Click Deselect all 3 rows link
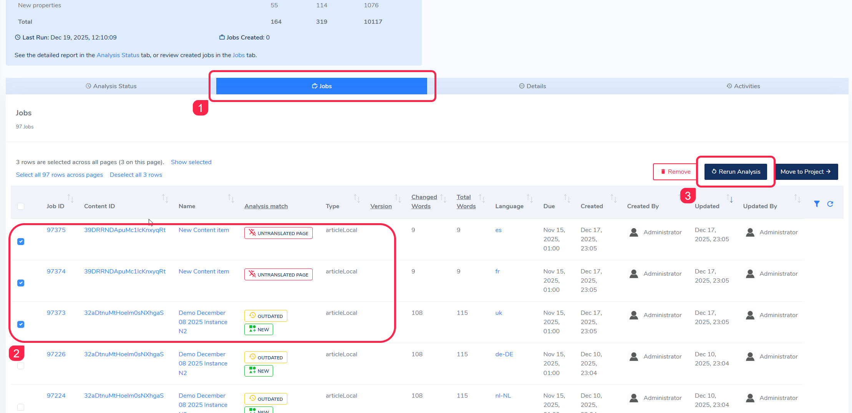 click(136, 175)
